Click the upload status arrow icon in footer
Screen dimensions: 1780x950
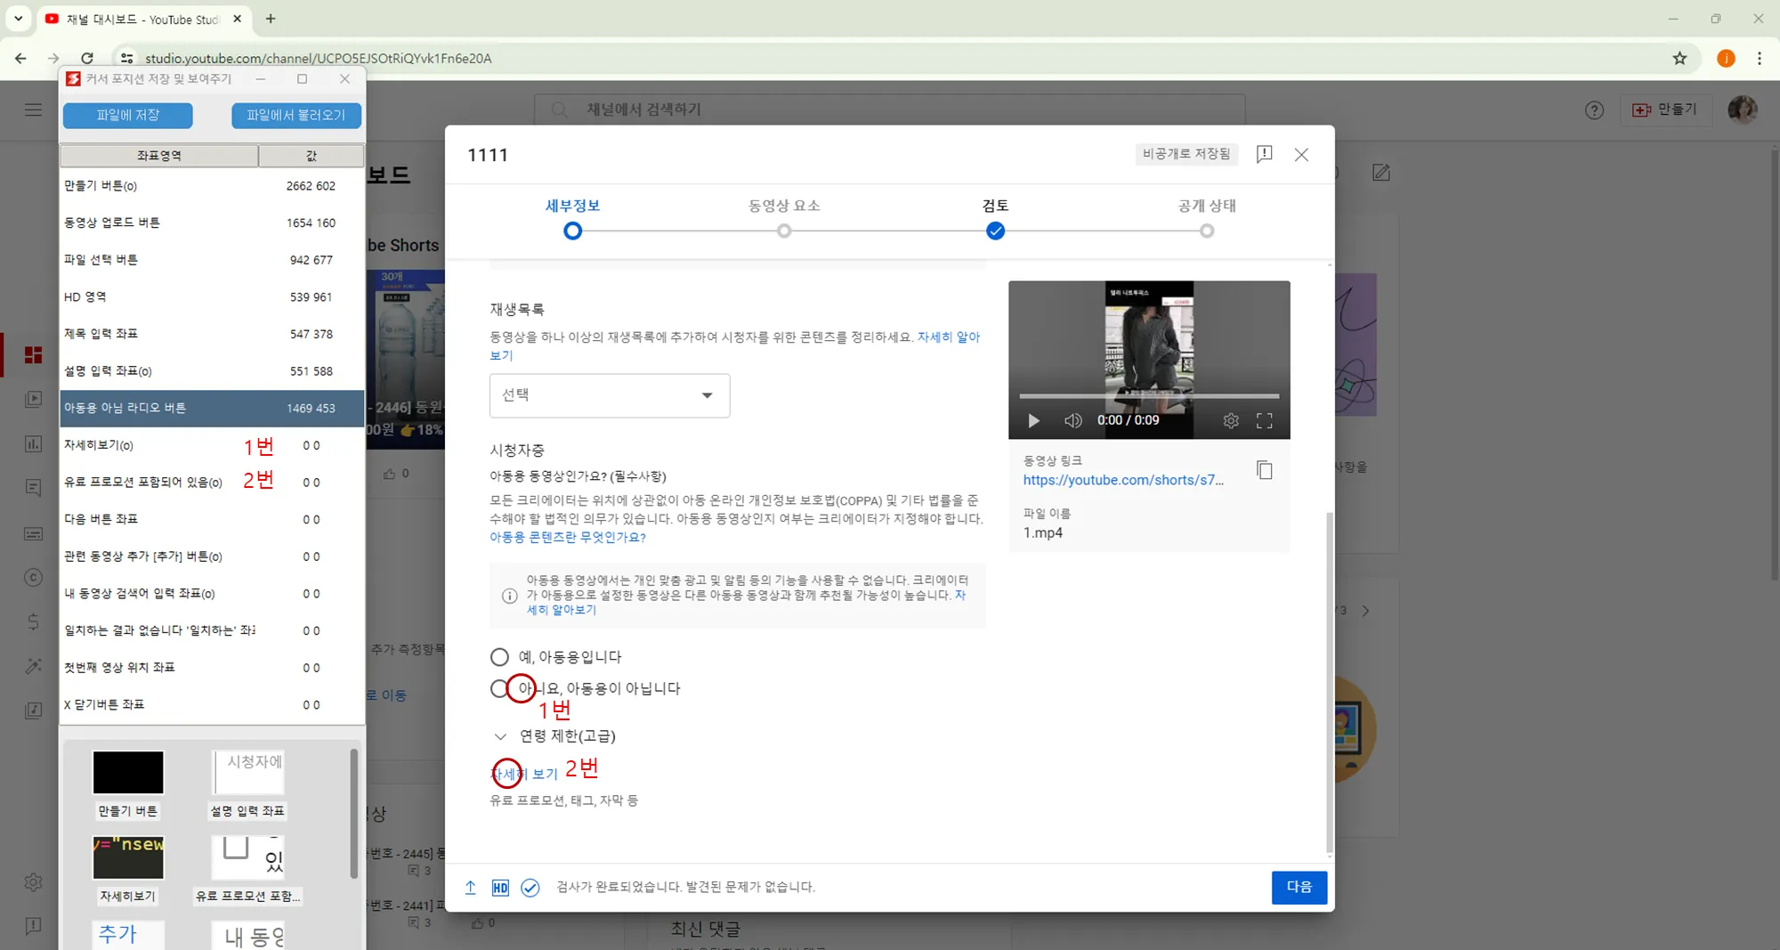(x=471, y=887)
